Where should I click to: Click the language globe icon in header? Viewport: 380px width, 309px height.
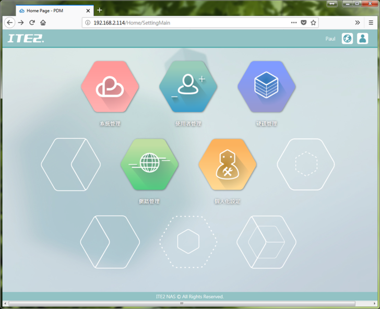click(347, 39)
